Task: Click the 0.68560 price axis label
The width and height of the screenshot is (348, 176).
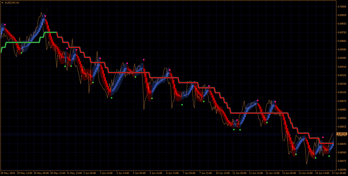Action: point(342,152)
